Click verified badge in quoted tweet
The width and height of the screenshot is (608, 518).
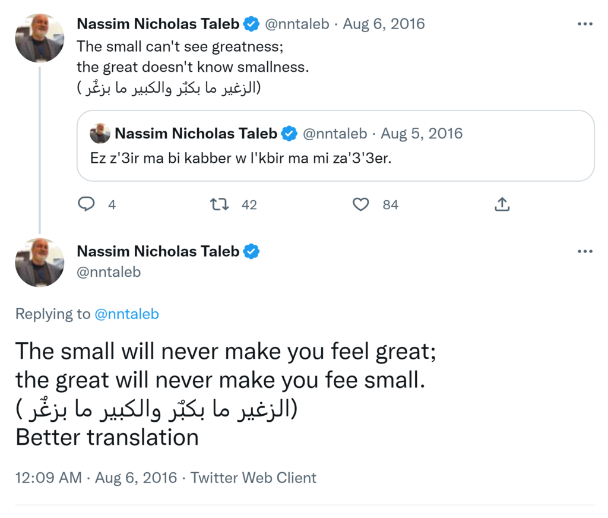click(x=289, y=134)
